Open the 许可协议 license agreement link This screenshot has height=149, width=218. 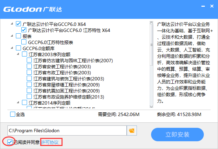click(x=50, y=142)
